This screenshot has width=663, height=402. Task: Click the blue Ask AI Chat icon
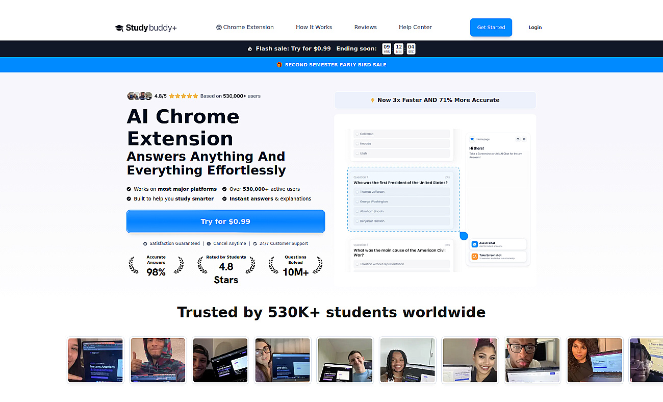pyautogui.click(x=475, y=244)
